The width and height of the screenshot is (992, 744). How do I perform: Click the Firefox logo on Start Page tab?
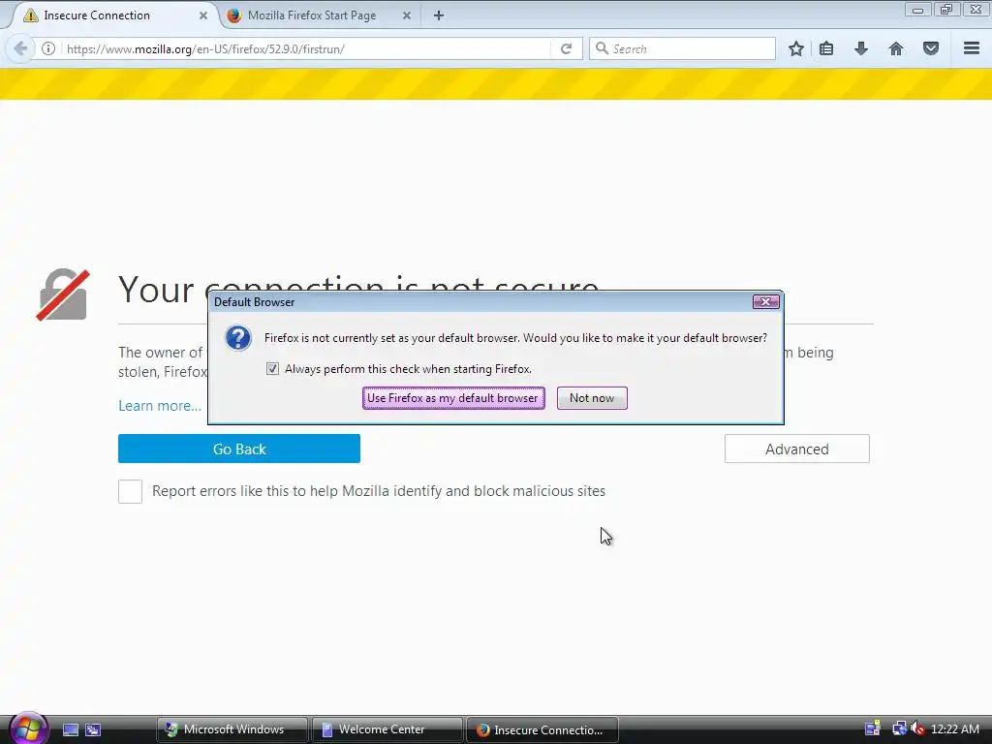coord(234,15)
